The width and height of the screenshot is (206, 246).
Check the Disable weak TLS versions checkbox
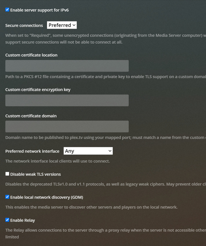pyautogui.click(x=7, y=174)
